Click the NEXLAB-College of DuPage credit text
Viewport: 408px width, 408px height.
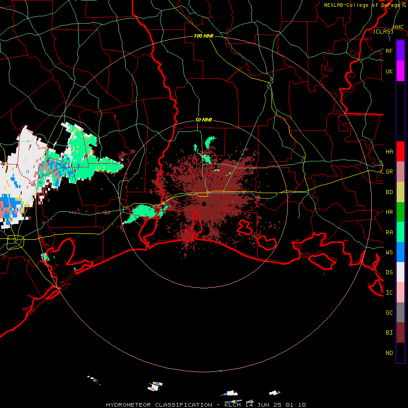pyautogui.click(x=363, y=5)
